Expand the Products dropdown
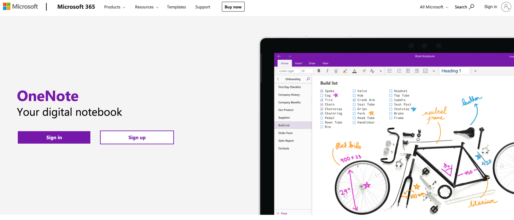 (115, 7)
